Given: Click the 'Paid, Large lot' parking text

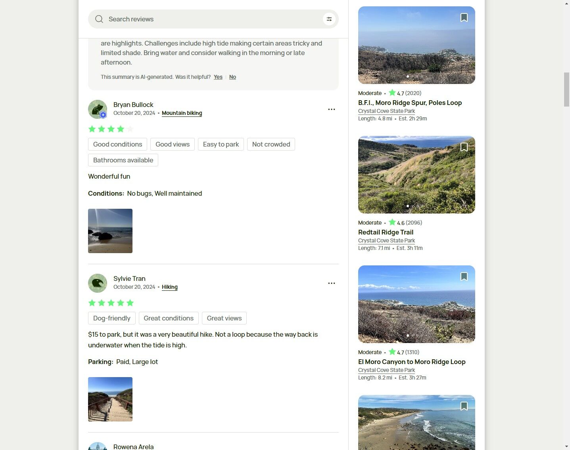Looking at the screenshot, I should (137, 362).
